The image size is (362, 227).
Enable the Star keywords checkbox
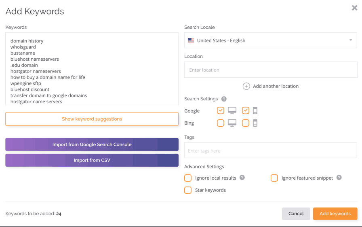click(x=188, y=190)
